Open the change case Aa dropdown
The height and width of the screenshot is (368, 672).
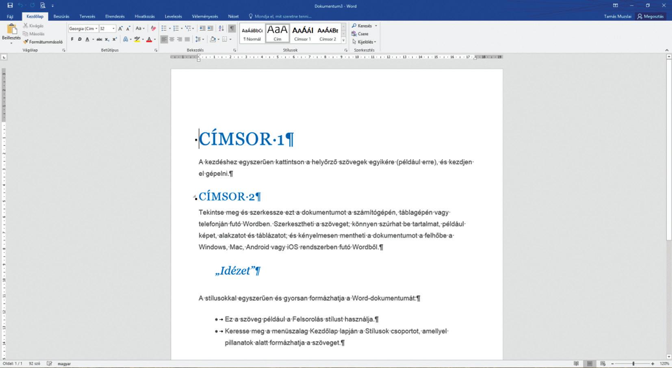click(140, 28)
